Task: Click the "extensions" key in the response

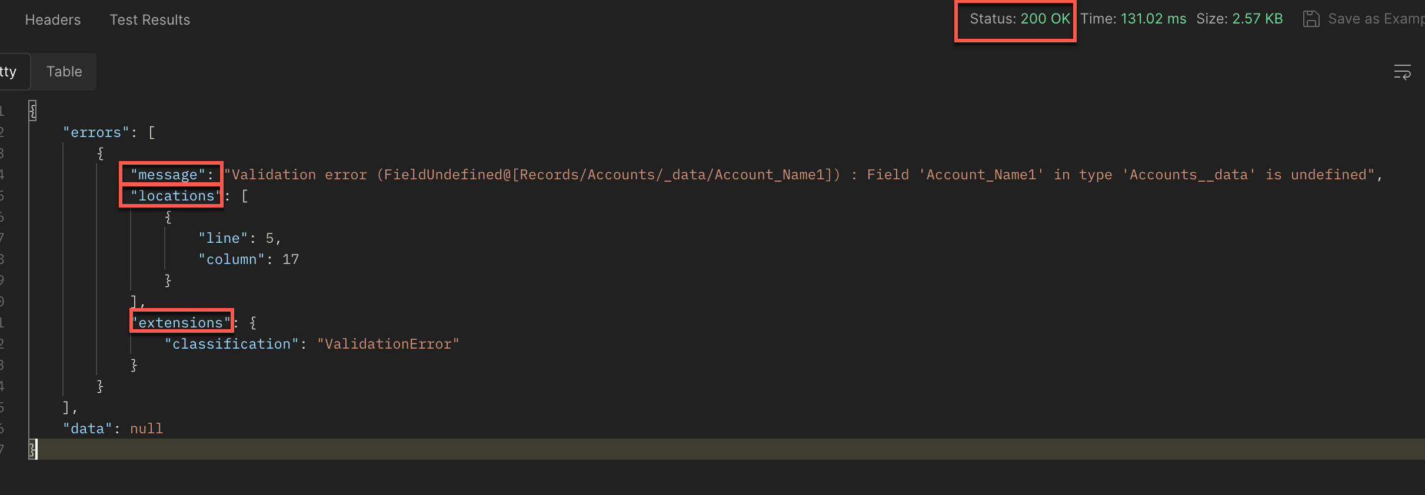Action: (181, 323)
